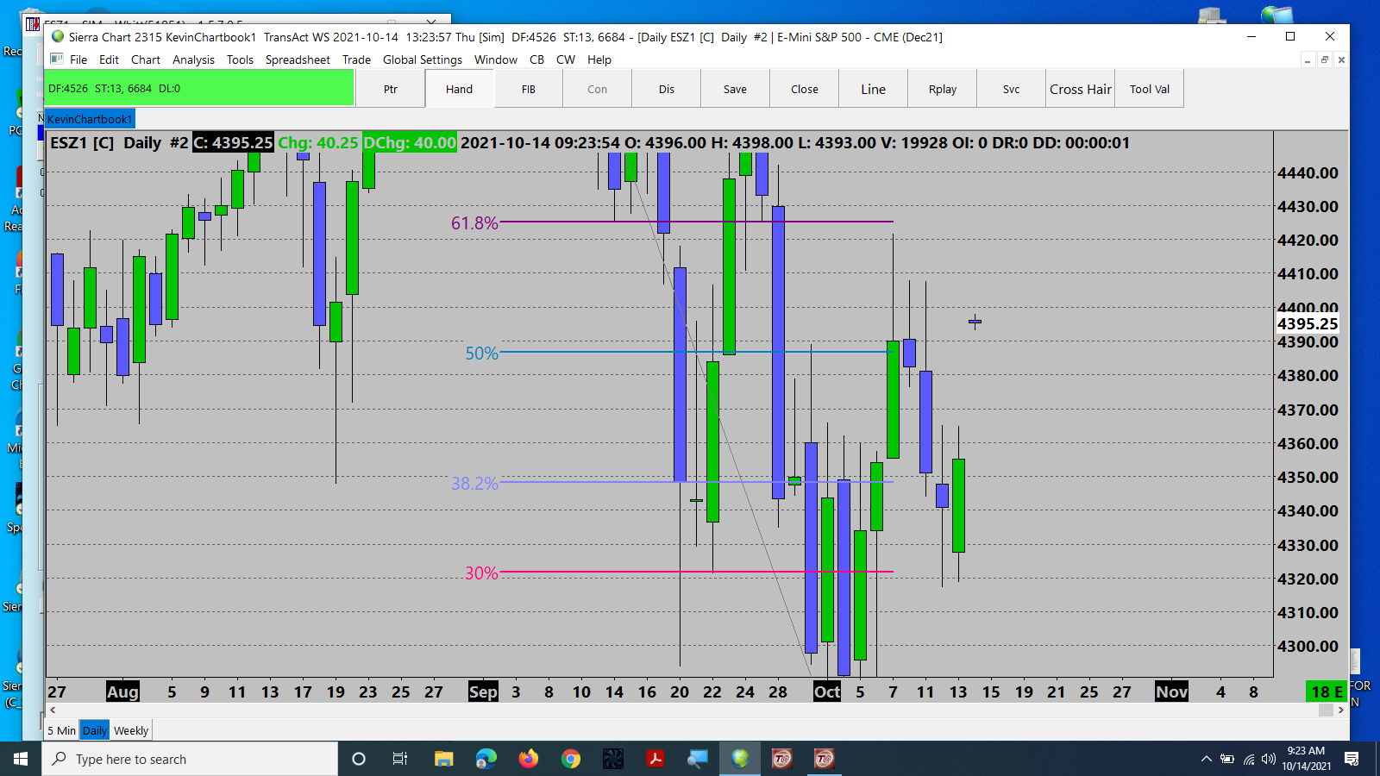
Task: Click the taskbar search box
Action: click(x=190, y=759)
